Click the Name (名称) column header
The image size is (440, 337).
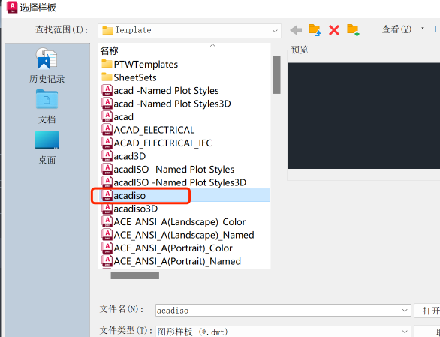(x=110, y=50)
